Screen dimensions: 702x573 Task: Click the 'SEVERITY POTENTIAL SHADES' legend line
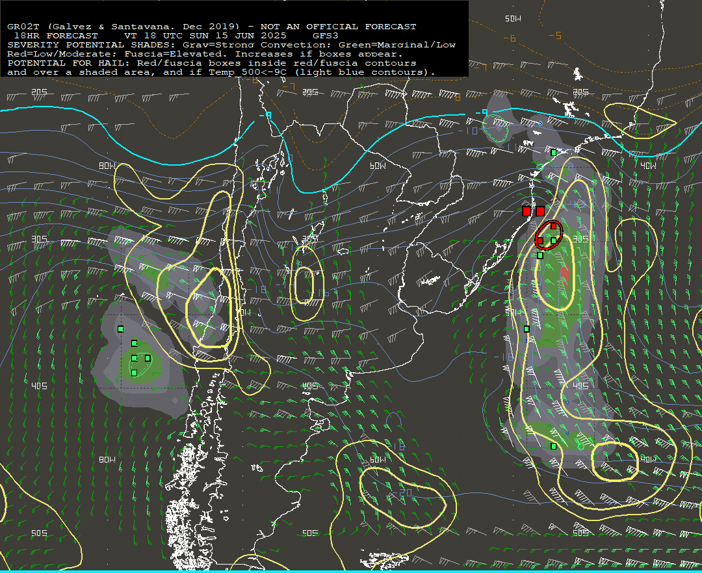pos(231,45)
